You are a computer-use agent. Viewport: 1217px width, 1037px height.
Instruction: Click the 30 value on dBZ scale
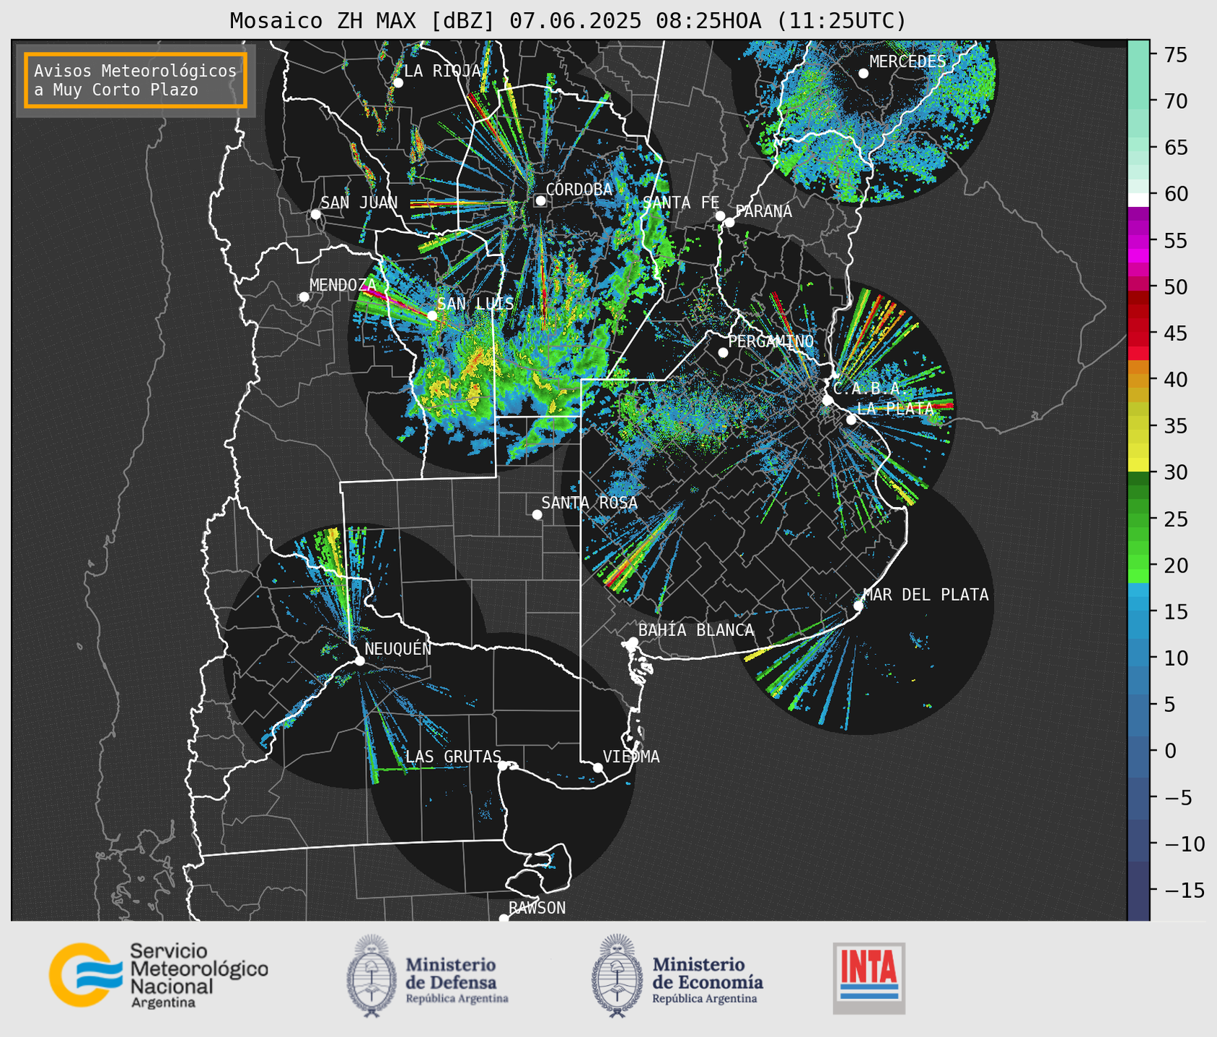[x=1174, y=472]
